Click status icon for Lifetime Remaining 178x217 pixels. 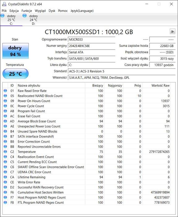click(x=5, y=177)
